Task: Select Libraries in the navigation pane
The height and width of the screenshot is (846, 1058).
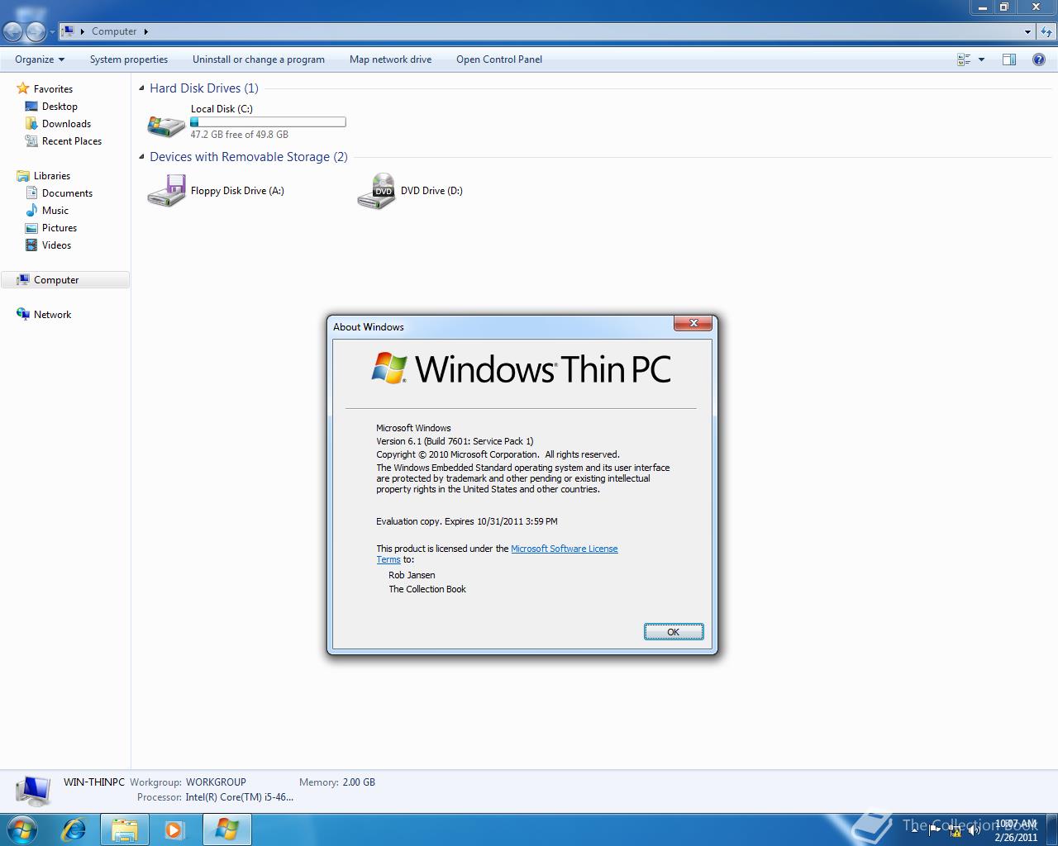Action: [x=52, y=176]
